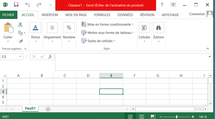Viewport: 215px width, 119px height.
Task: Select column A header
Action: (18, 76)
